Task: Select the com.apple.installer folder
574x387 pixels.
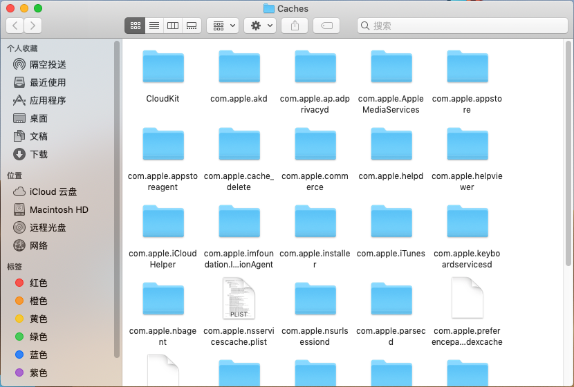Action: [315, 222]
